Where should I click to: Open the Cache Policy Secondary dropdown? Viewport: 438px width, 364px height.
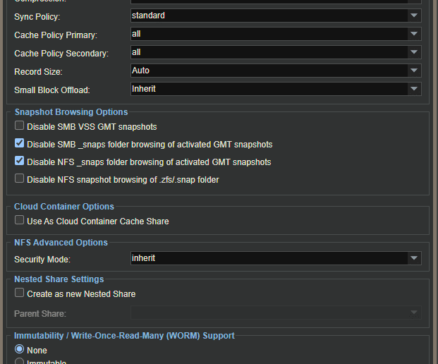[414, 52]
